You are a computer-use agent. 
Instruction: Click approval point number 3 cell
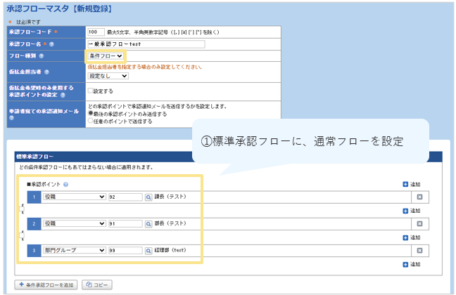[34, 251]
